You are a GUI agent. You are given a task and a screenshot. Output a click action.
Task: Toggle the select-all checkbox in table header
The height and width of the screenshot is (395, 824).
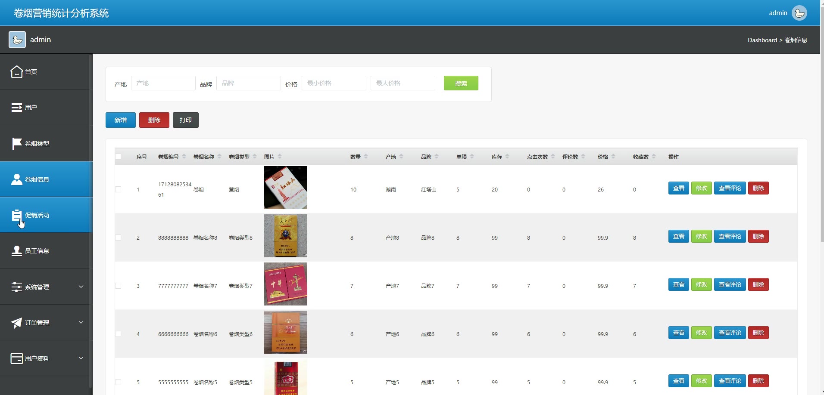point(118,157)
